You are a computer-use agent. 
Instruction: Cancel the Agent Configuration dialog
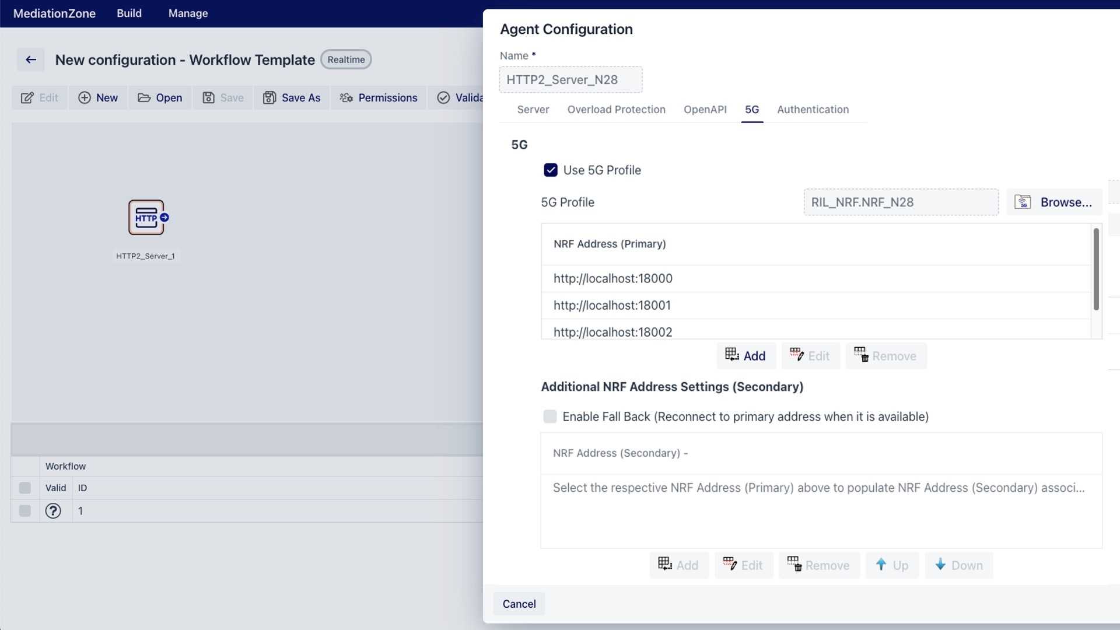[519, 603]
